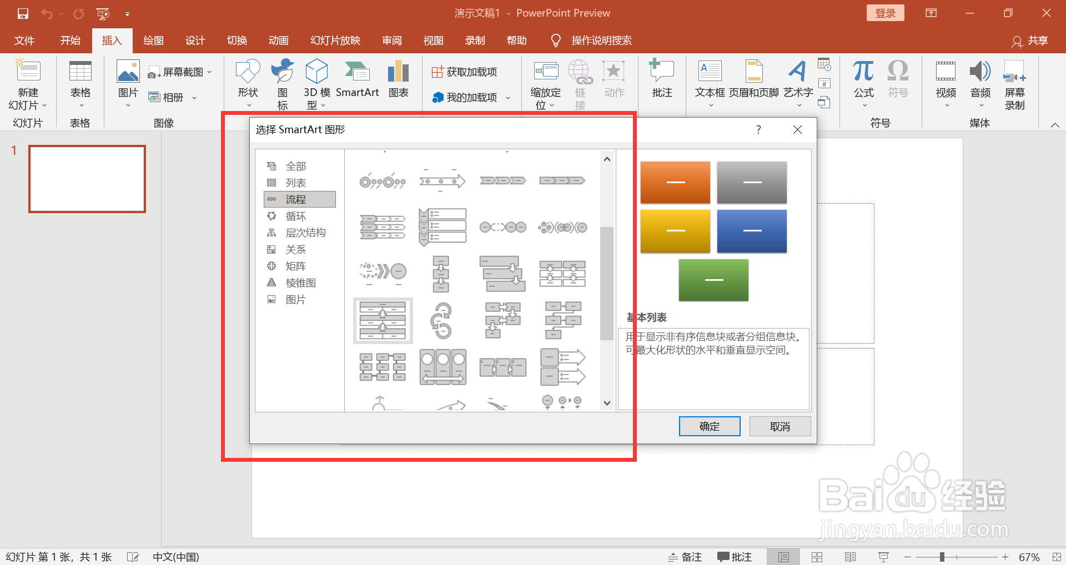Click the OK (确定) button
Image resolution: width=1066 pixels, height=565 pixels.
pyautogui.click(x=709, y=426)
